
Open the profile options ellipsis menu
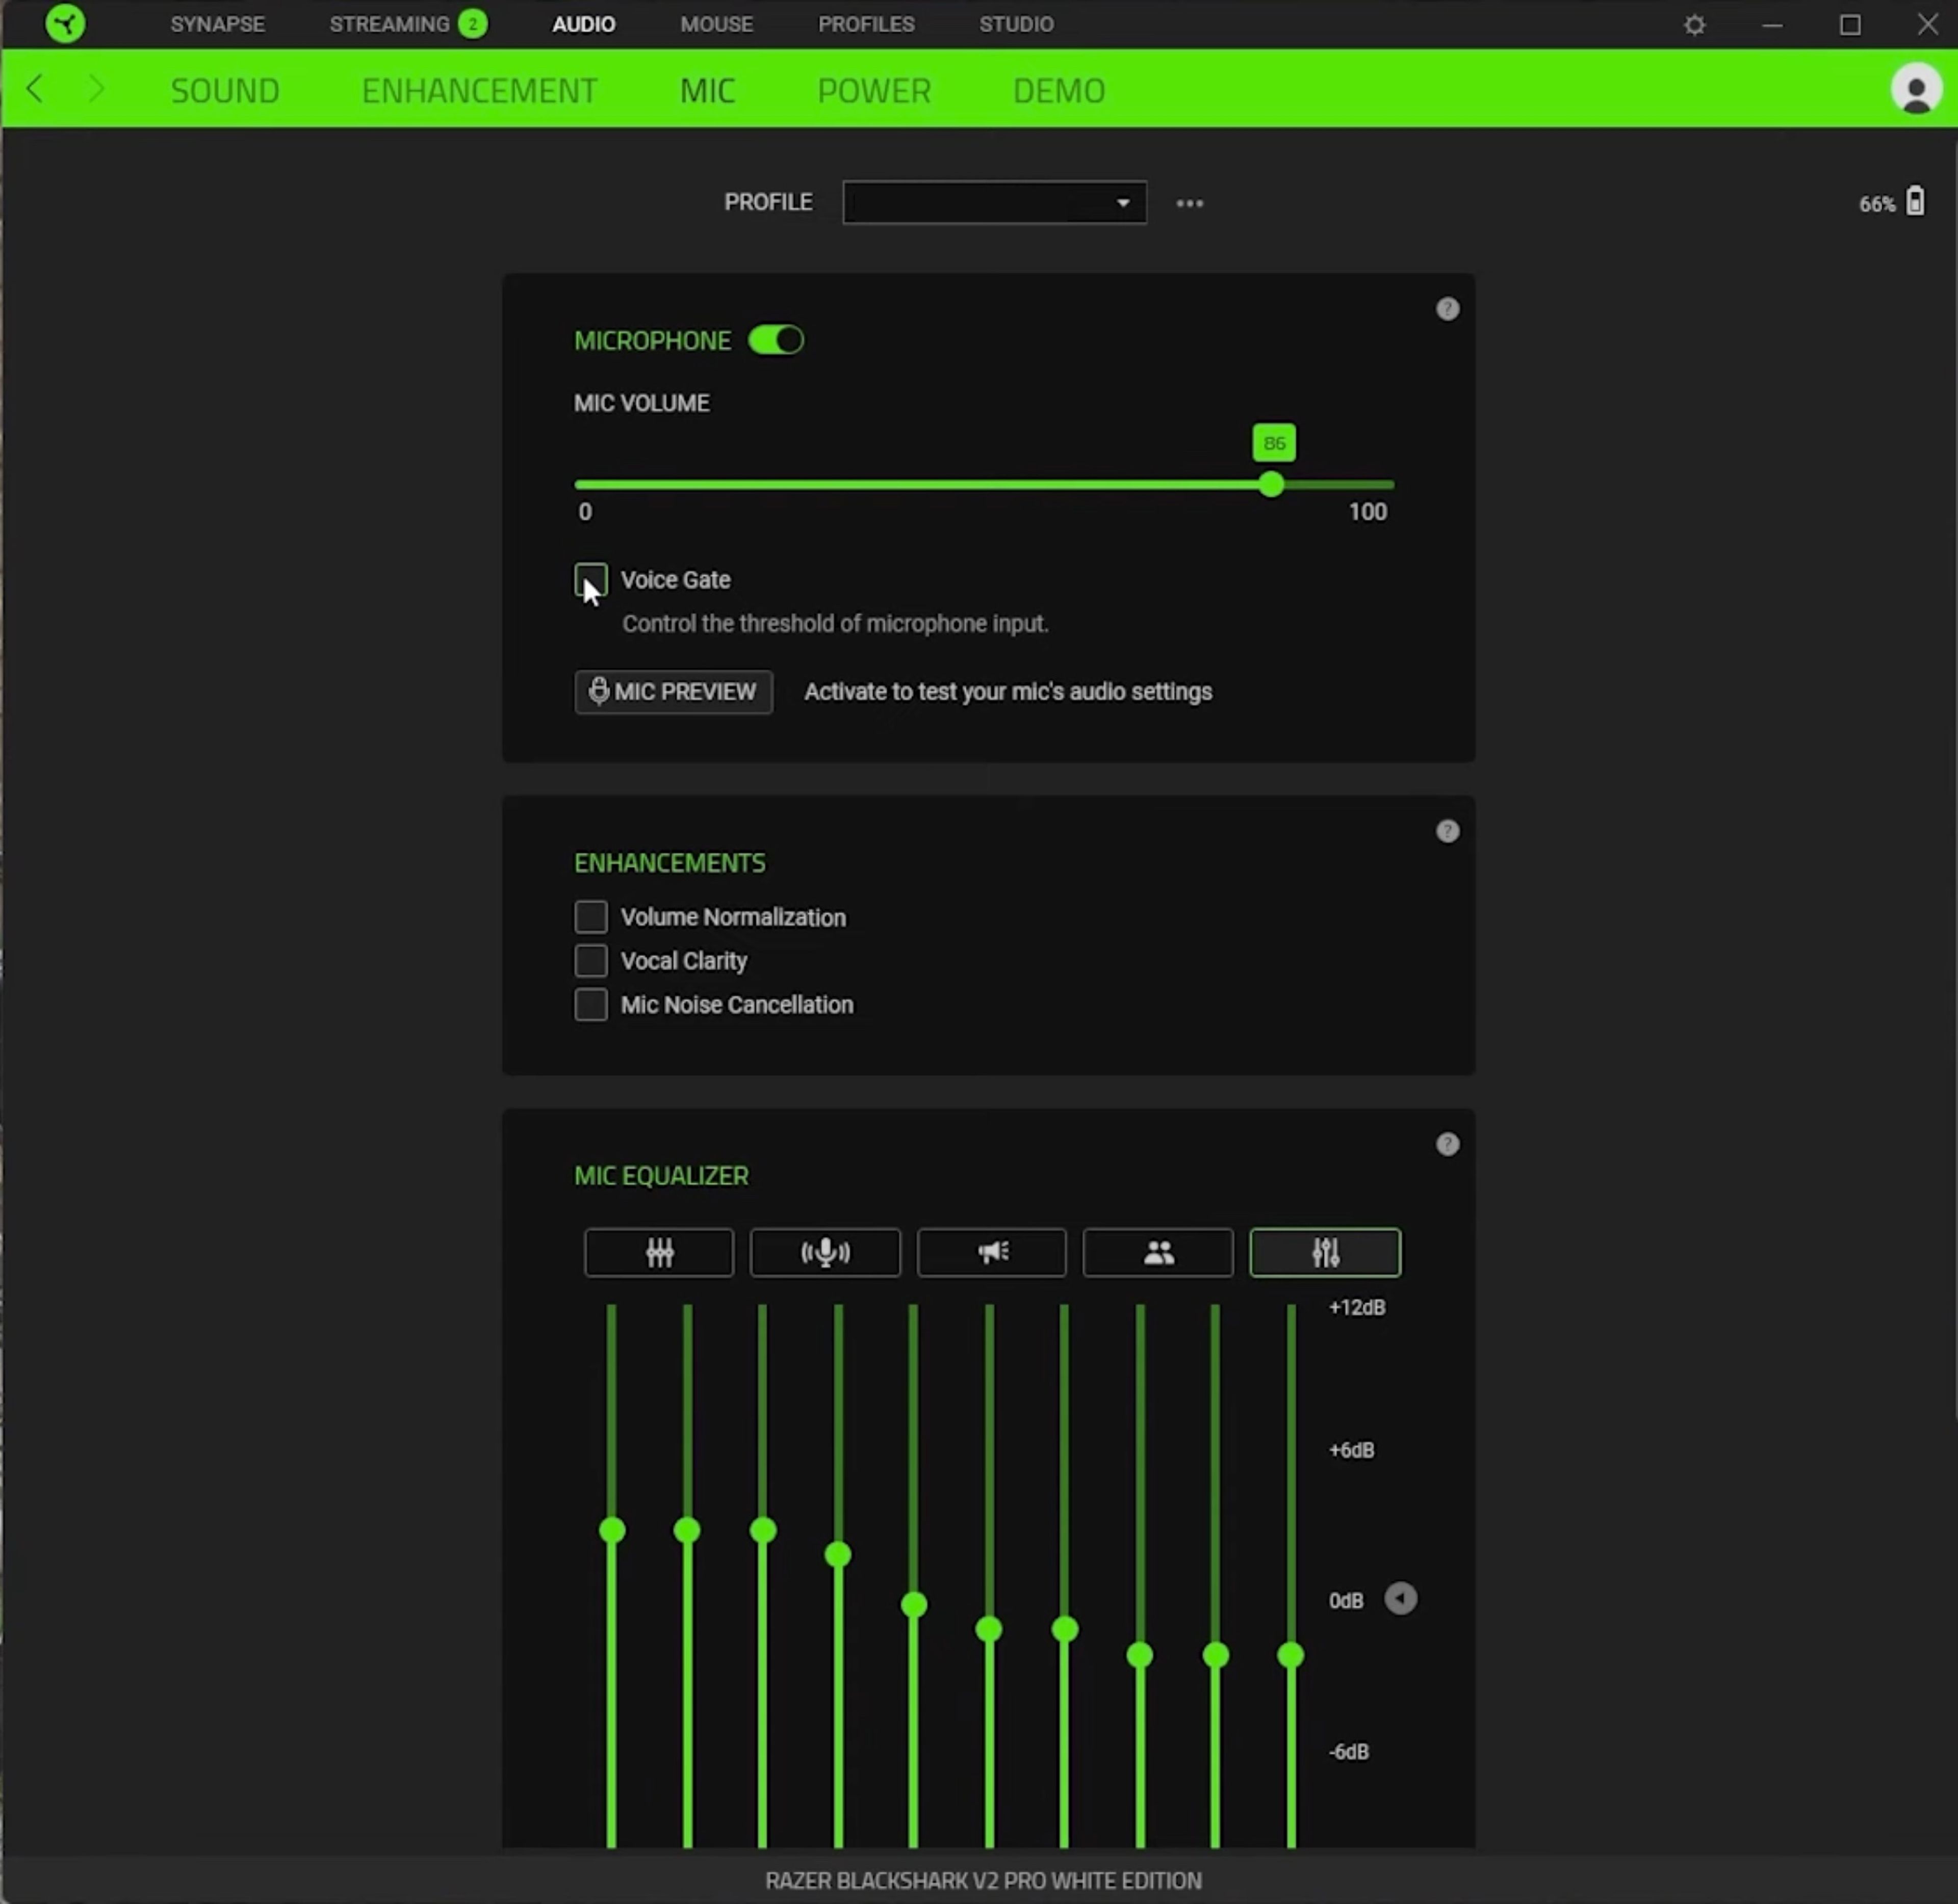click(x=1190, y=203)
